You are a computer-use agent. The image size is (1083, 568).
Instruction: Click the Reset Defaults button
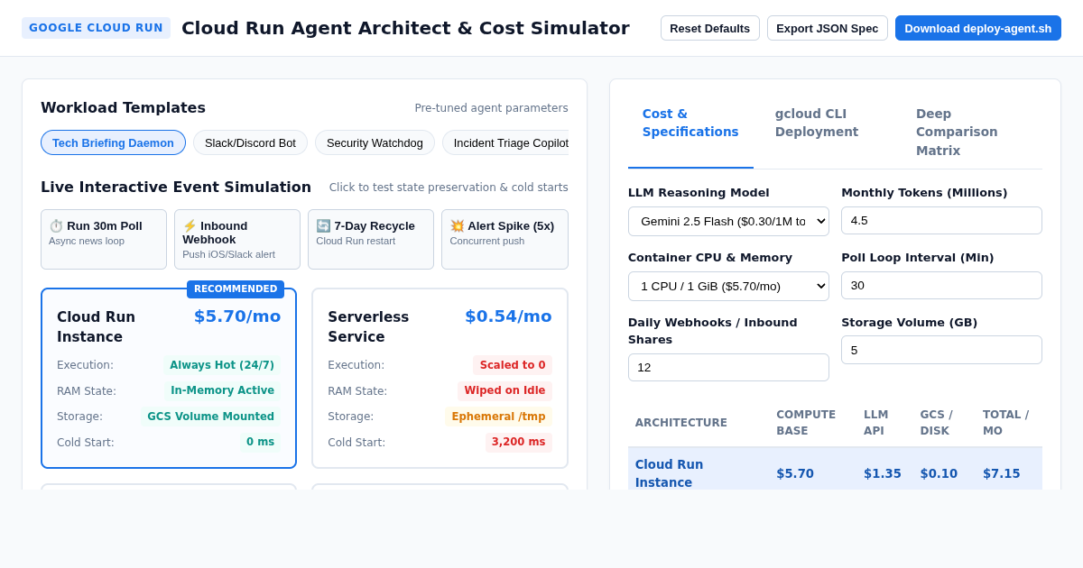710,28
